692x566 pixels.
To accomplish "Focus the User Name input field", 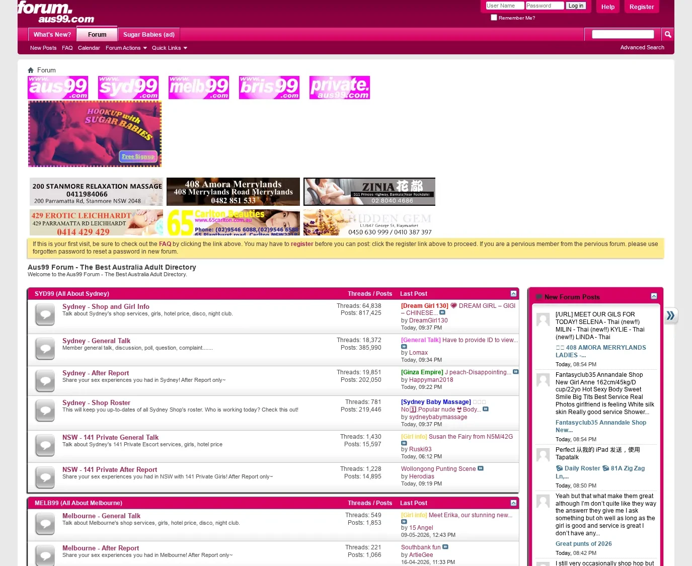I will [505, 6].
